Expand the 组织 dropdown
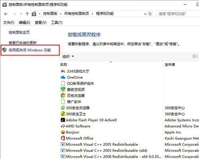This screenshot has width=199, height=159. point(68,56)
